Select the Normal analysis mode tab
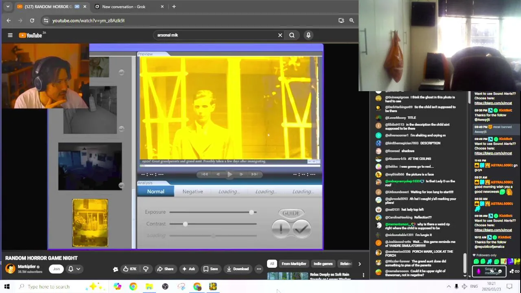 pyautogui.click(x=155, y=191)
